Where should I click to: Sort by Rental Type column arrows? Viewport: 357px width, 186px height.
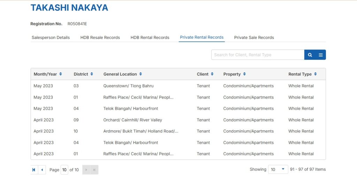(x=315, y=74)
